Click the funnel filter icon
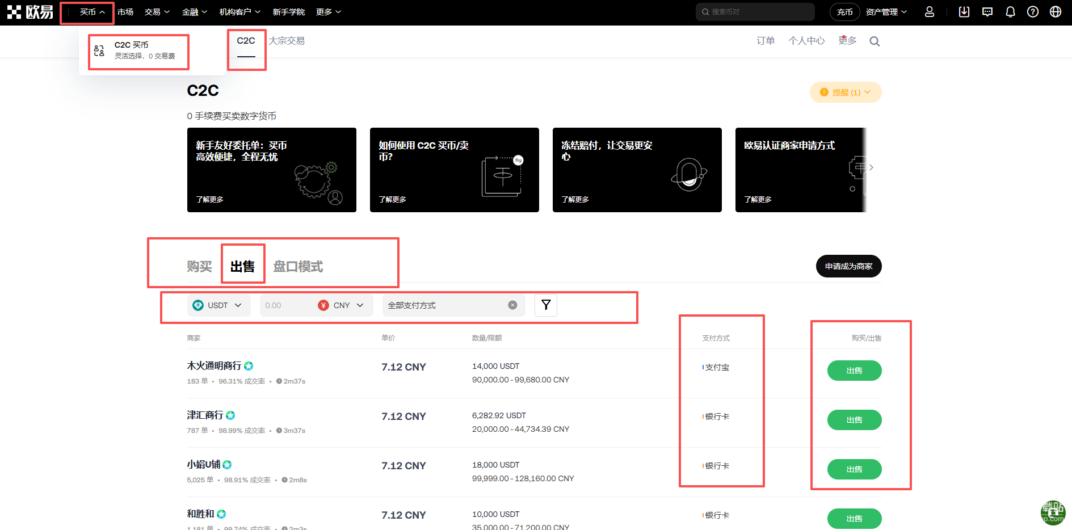This screenshot has height=530, width=1072. pyautogui.click(x=546, y=305)
